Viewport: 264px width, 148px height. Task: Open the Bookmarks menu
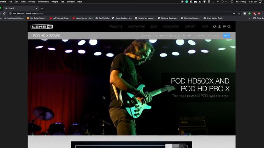coord(43,2)
